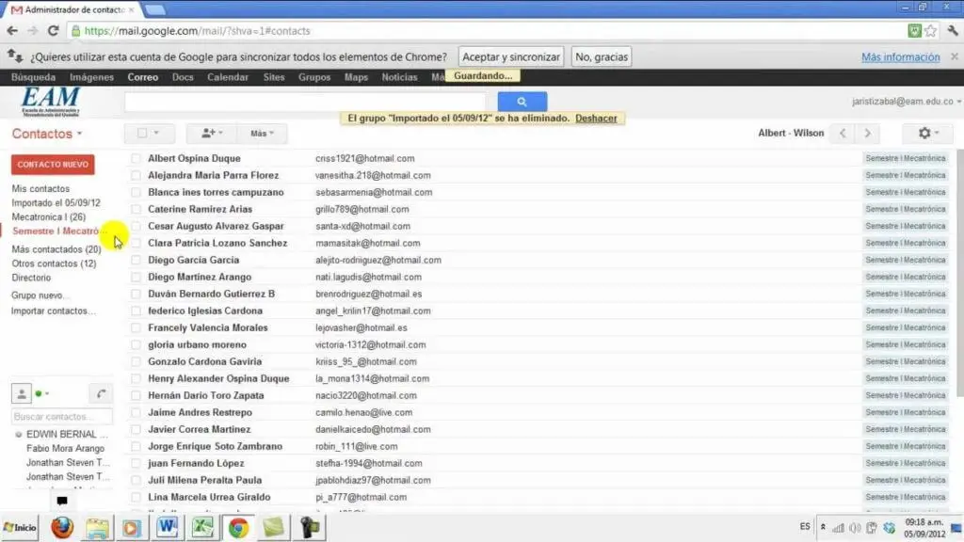Click the volume icon in system tray
Image resolution: width=964 pixels, height=542 pixels.
[855, 528]
